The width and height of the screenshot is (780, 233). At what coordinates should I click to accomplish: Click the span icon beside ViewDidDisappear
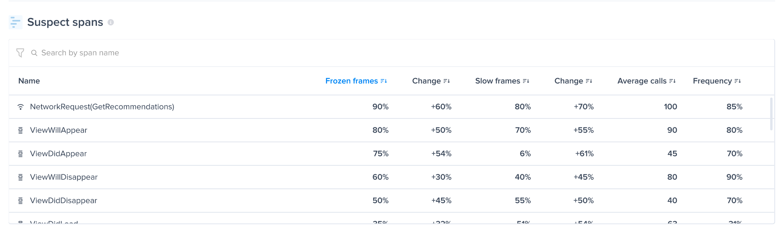[21, 201]
